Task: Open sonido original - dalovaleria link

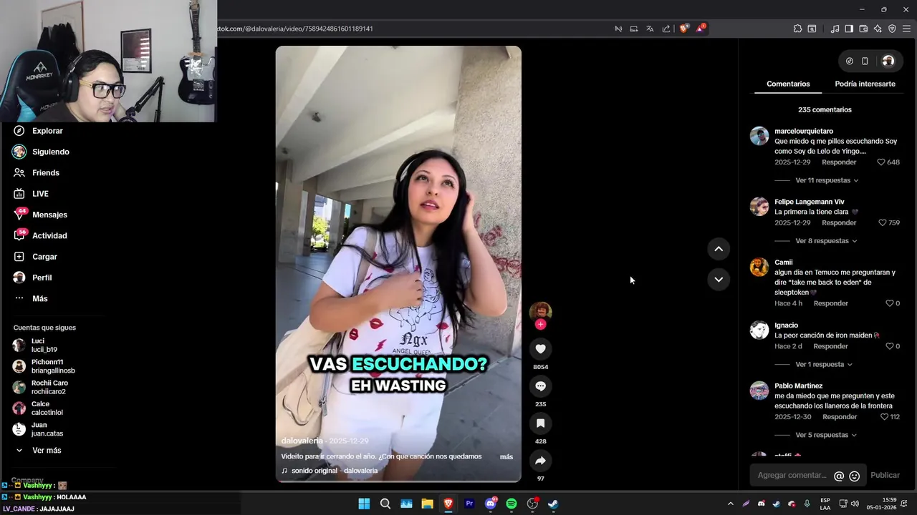Action: [335, 471]
